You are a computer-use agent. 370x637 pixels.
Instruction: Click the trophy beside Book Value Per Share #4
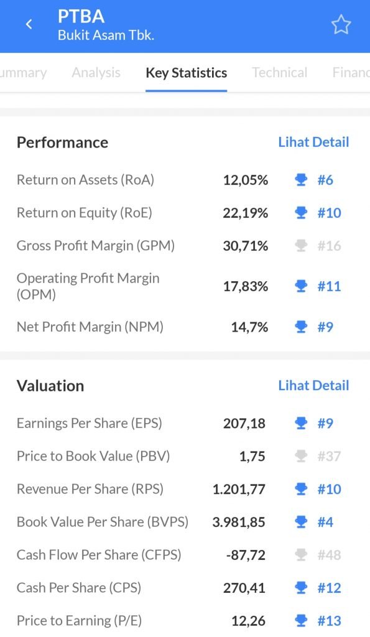click(x=301, y=522)
